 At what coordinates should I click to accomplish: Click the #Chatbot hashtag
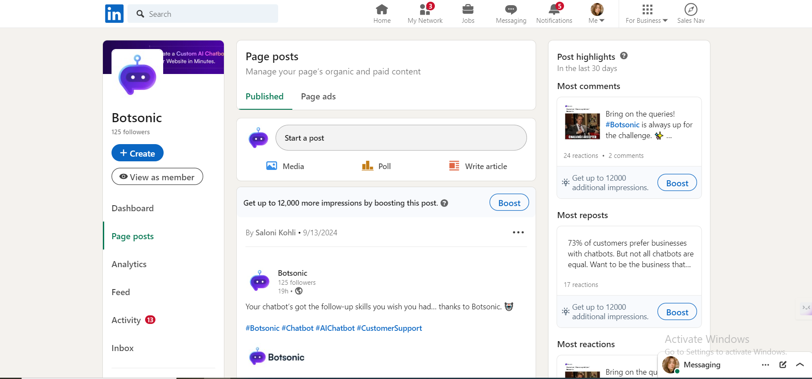click(298, 328)
